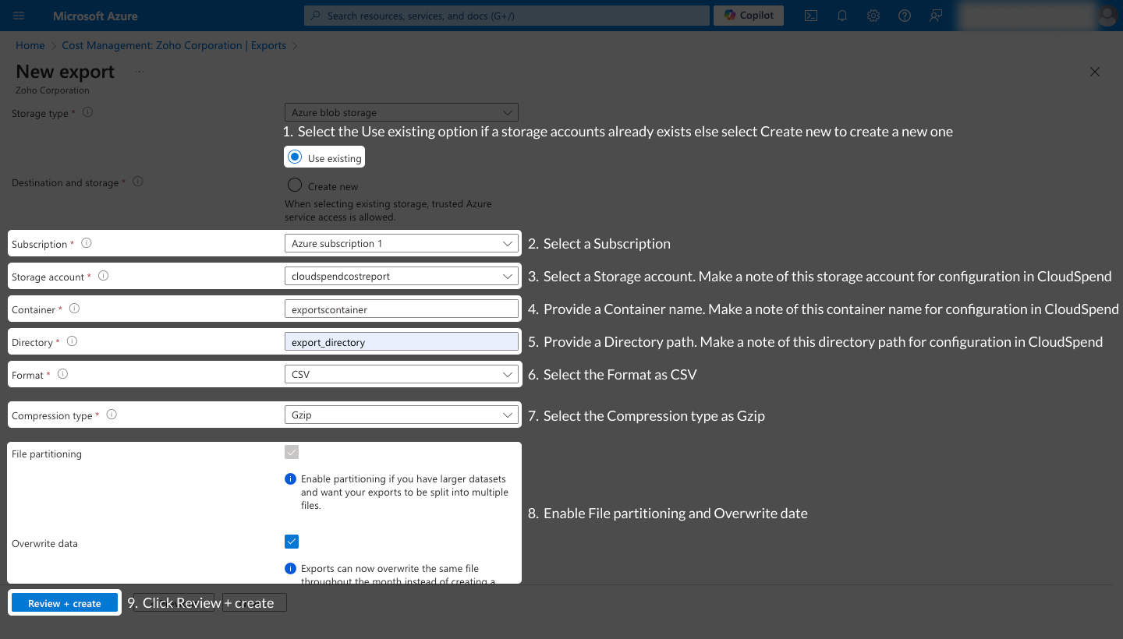Select the Use existing radio button
The height and width of the screenshot is (639, 1123).
click(x=294, y=157)
